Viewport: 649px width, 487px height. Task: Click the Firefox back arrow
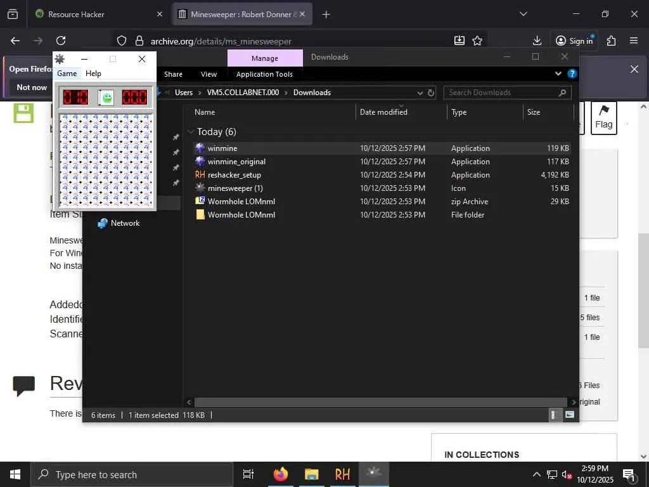click(x=15, y=41)
